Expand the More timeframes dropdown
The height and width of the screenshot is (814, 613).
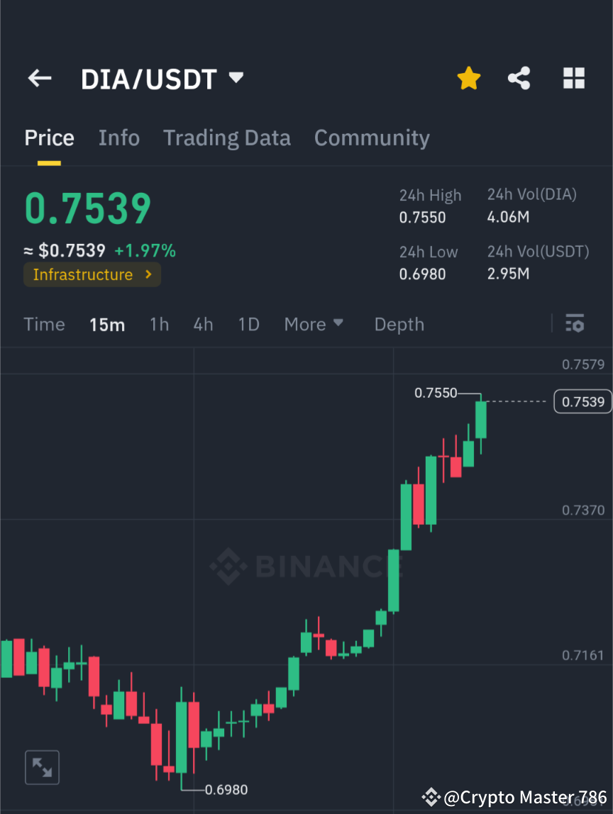click(313, 324)
